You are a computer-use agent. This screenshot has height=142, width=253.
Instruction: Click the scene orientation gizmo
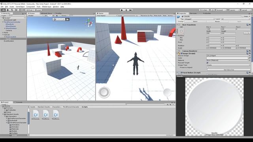click(x=89, y=23)
